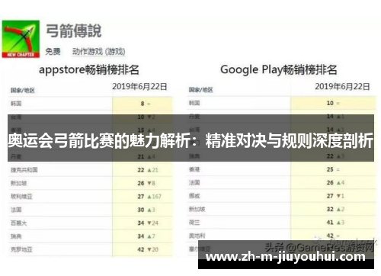Select 香港 row in Google Play table
381x276 pixels.
point(282,169)
